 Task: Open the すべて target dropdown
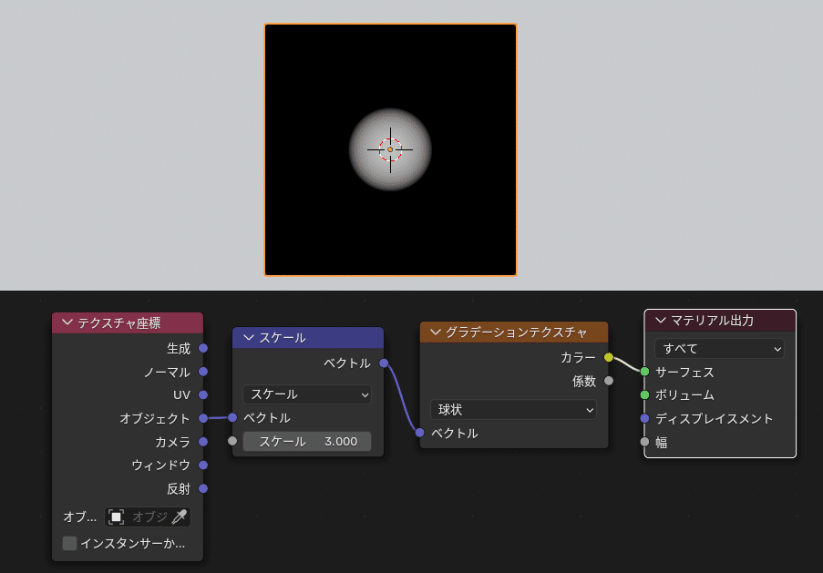[719, 348]
